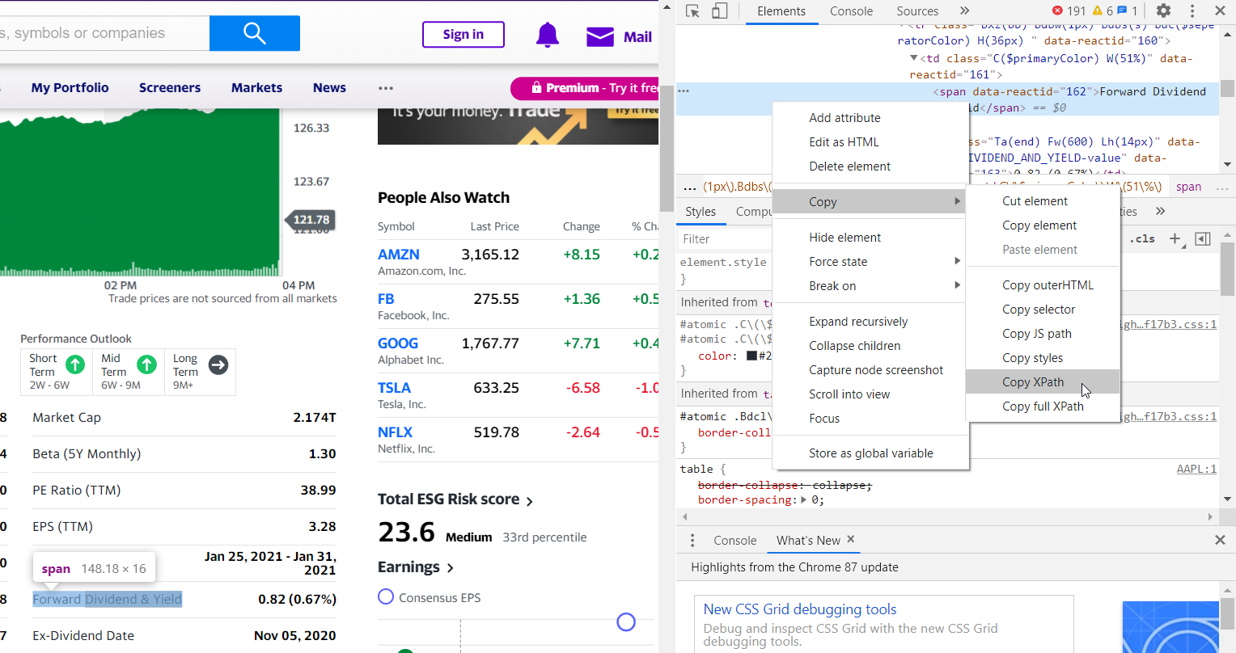The height and width of the screenshot is (653, 1236).
Task: Expand more DevTools tabs with chevrons
Action: [964, 11]
